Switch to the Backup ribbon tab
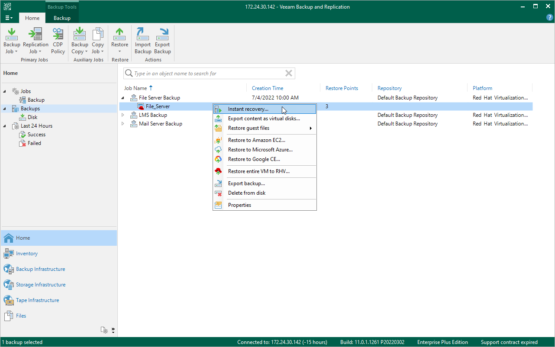This screenshot has height=347, width=555. (62, 18)
